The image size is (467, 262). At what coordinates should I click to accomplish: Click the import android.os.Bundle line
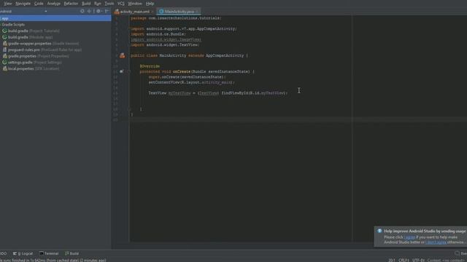tap(158, 34)
